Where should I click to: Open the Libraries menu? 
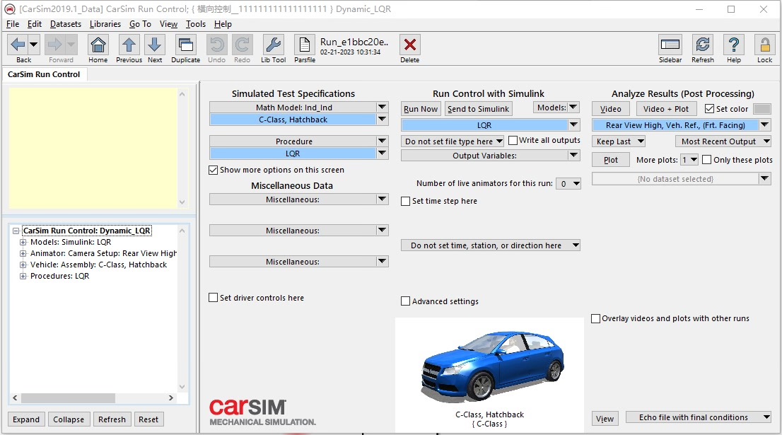click(x=105, y=24)
